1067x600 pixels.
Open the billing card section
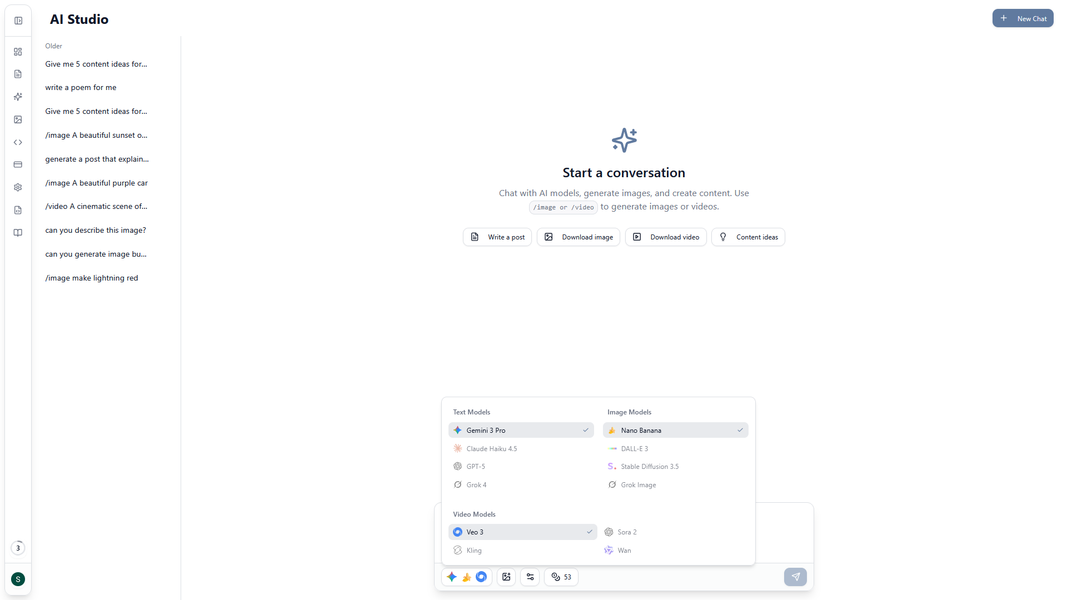tap(18, 165)
